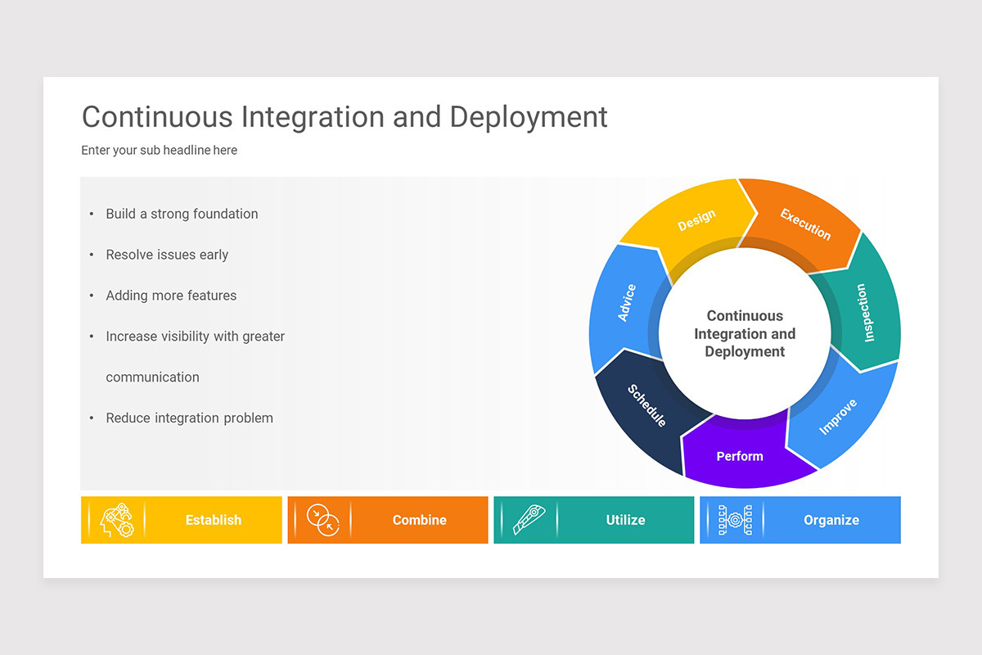Click the head-with-gears icon beside Establish
The image size is (982, 655).
click(x=115, y=520)
